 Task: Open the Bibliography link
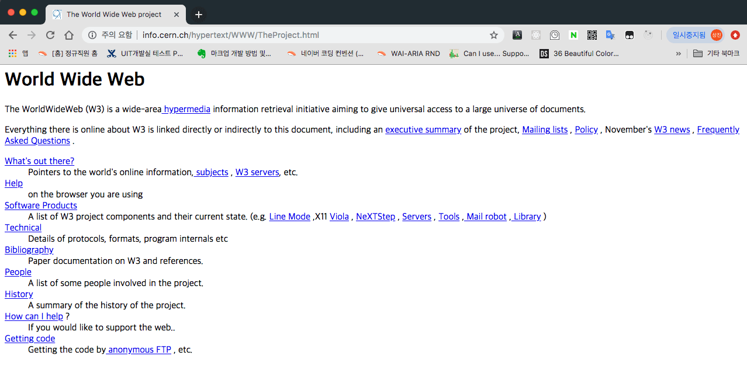coord(29,250)
